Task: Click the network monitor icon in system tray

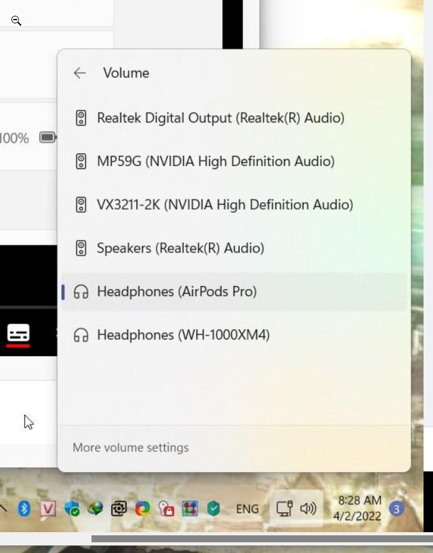Action: [284, 508]
